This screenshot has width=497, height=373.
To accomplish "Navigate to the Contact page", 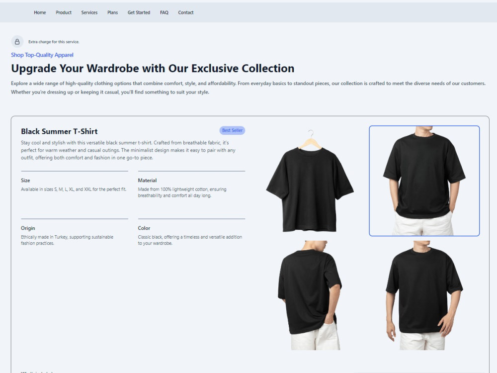I will click(186, 12).
